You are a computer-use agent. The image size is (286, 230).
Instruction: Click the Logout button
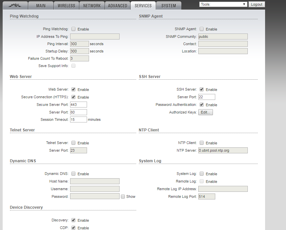tap(257, 4)
